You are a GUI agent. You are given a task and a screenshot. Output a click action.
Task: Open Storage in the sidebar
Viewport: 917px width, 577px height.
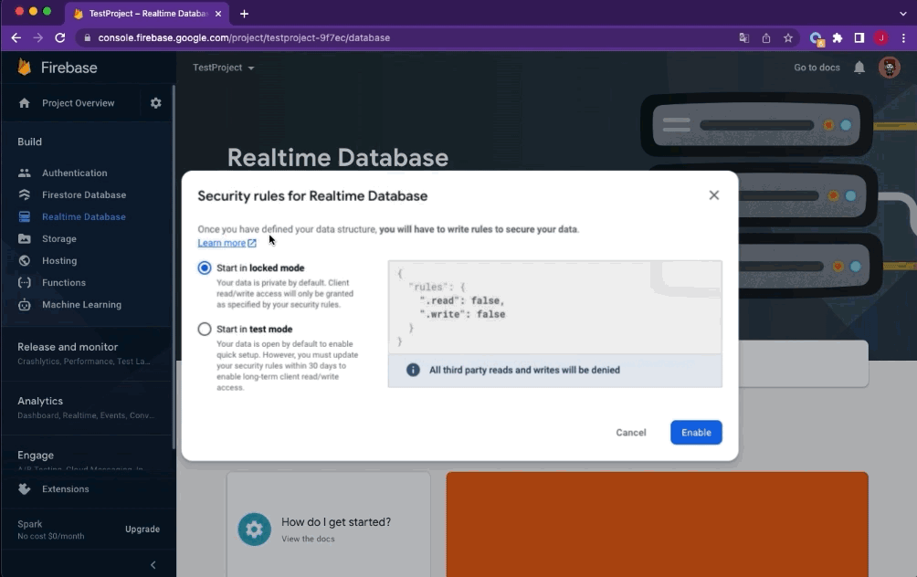[59, 238]
